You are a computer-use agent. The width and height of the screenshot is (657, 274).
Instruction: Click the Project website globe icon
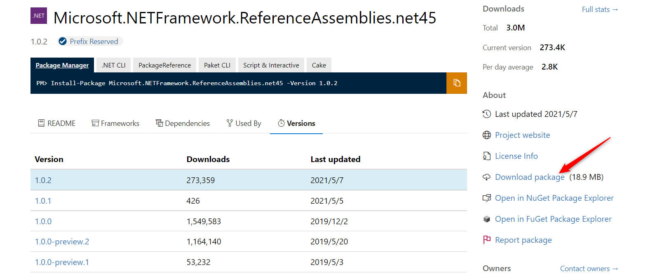[487, 135]
